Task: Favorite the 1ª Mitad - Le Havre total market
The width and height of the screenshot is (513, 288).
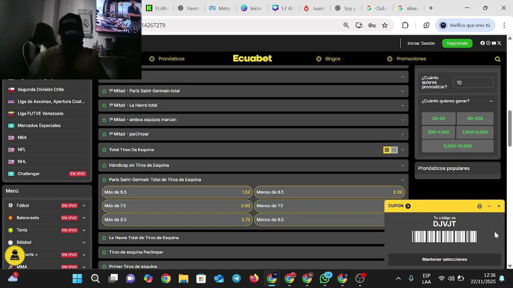Action: [x=104, y=106]
